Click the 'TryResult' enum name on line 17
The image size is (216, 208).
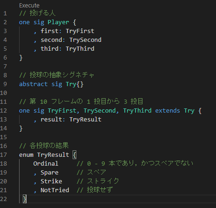pyautogui.click(x=53, y=155)
